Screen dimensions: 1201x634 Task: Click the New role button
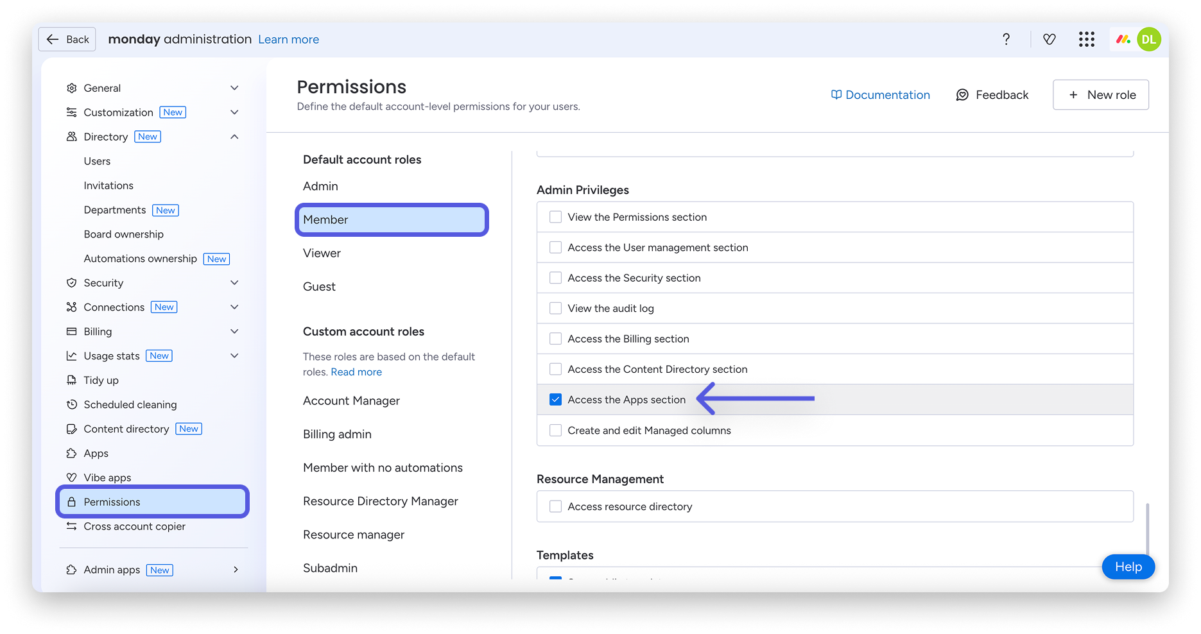point(1101,95)
